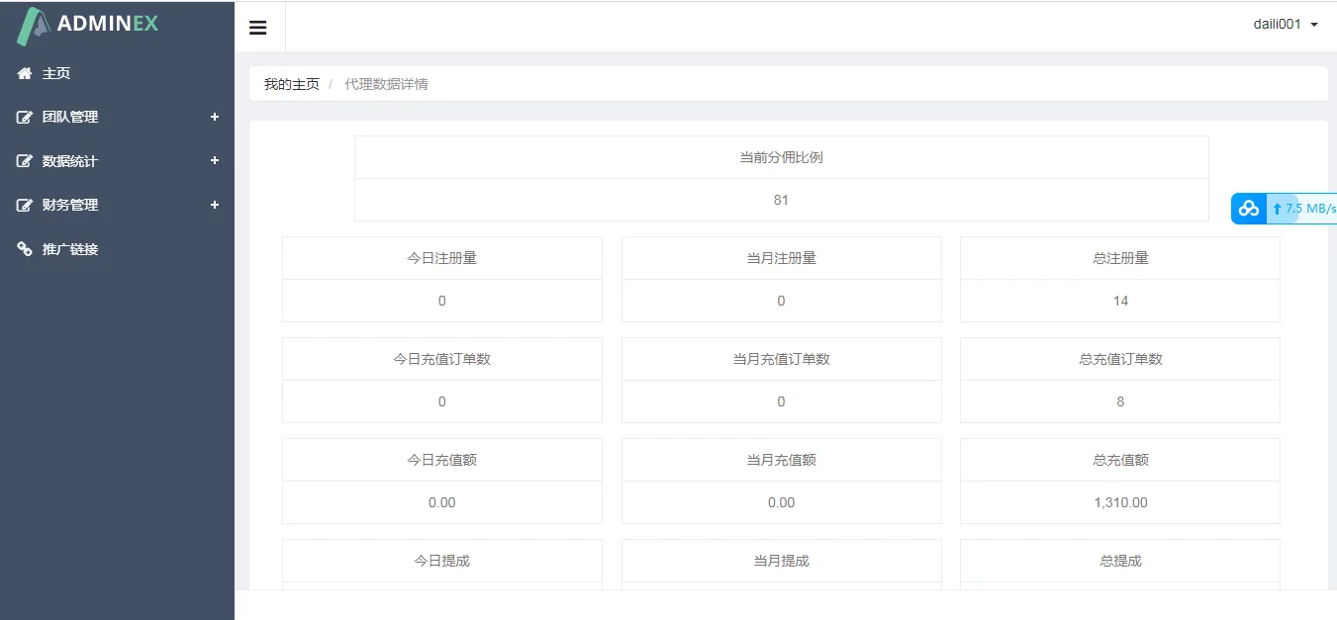Viewport: 1337px width, 620px height.
Task: Open the 财务管理 sidebar menu
Action: click(x=117, y=205)
